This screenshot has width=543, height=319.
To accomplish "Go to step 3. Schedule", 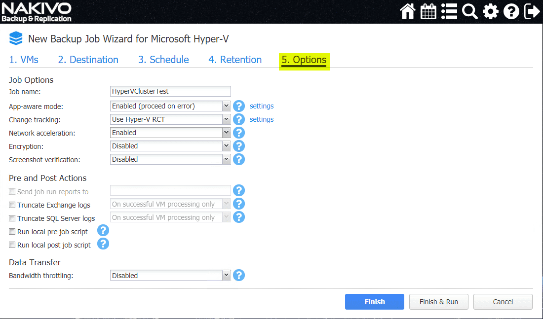I will click(x=163, y=60).
